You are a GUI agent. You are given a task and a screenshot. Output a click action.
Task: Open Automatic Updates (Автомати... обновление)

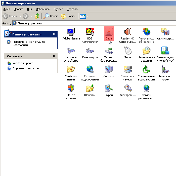click(146, 35)
